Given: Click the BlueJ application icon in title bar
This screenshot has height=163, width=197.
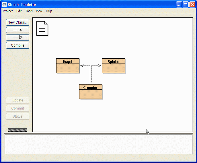Looking at the screenshot, I should pos(4,5).
